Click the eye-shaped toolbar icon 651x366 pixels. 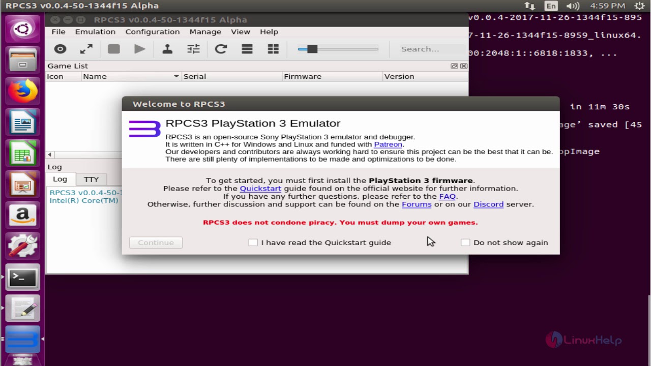click(x=60, y=49)
